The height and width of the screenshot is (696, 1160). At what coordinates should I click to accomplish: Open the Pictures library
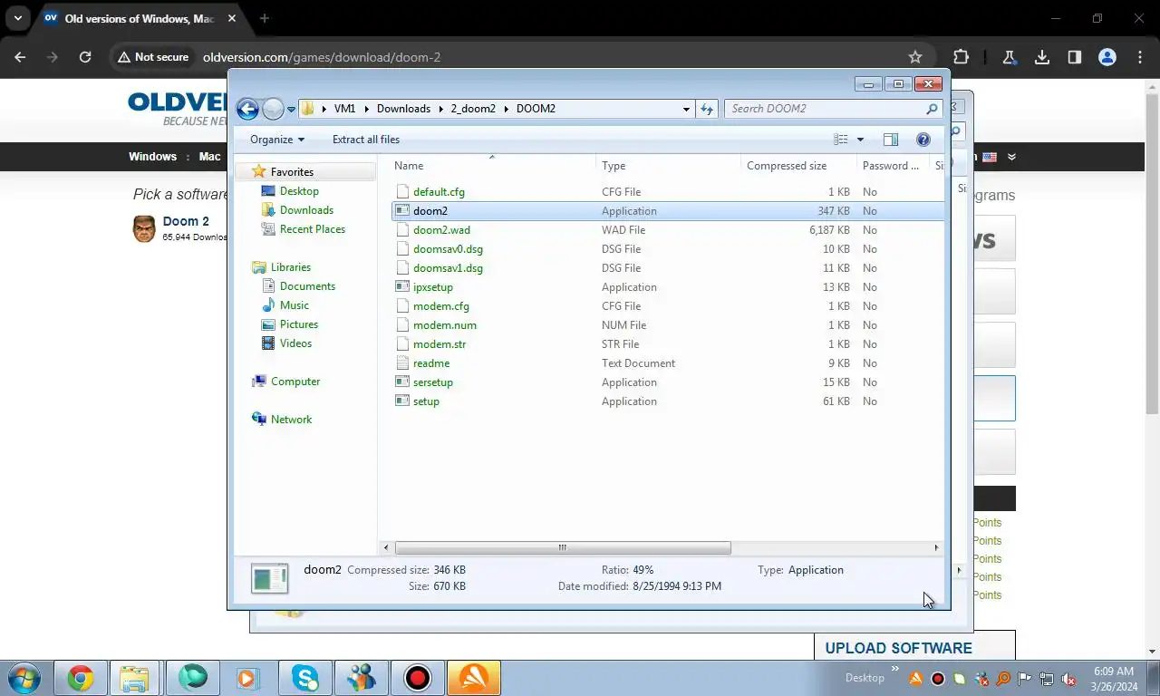(x=298, y=324)
